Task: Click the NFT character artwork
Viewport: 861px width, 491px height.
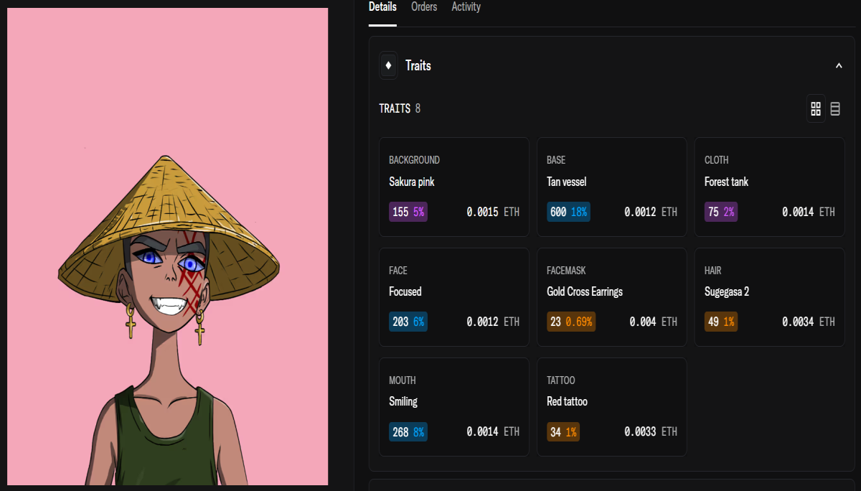Action: pos(168,246)
